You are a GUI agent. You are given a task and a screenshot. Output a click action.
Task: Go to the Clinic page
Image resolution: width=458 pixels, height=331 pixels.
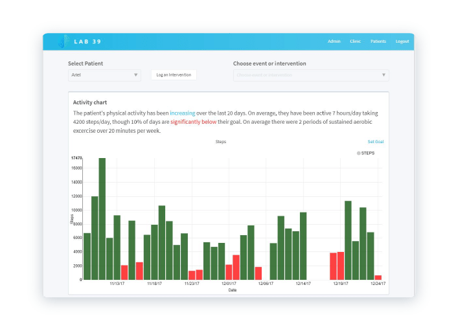(355, 41)
